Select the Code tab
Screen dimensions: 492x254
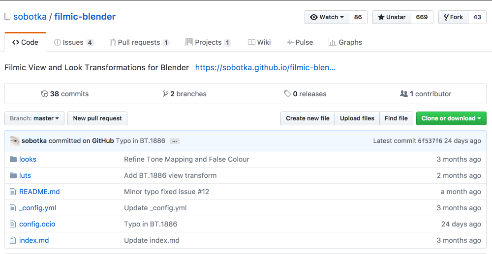26,42
